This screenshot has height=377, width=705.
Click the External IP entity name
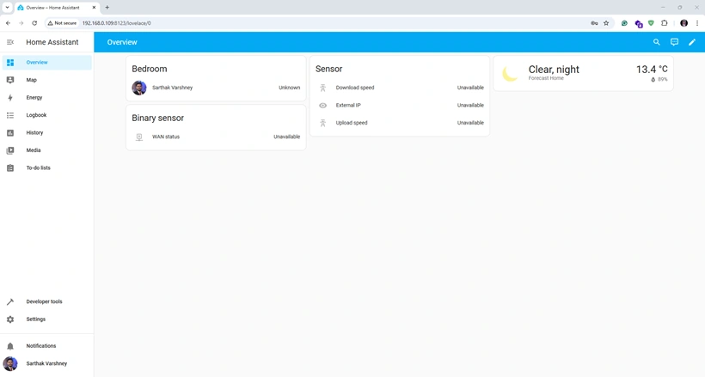tap(348, 105)
